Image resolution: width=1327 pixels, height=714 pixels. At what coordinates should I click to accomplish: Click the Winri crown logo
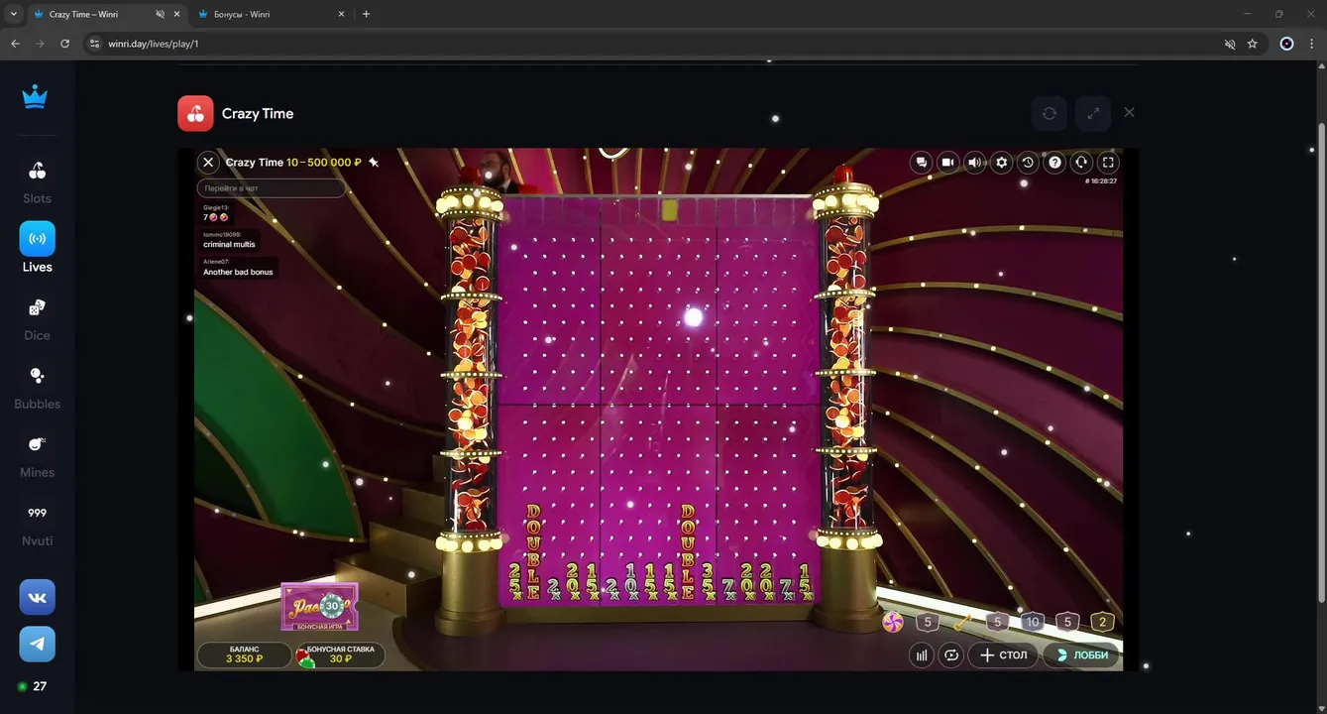coord(36,96)
